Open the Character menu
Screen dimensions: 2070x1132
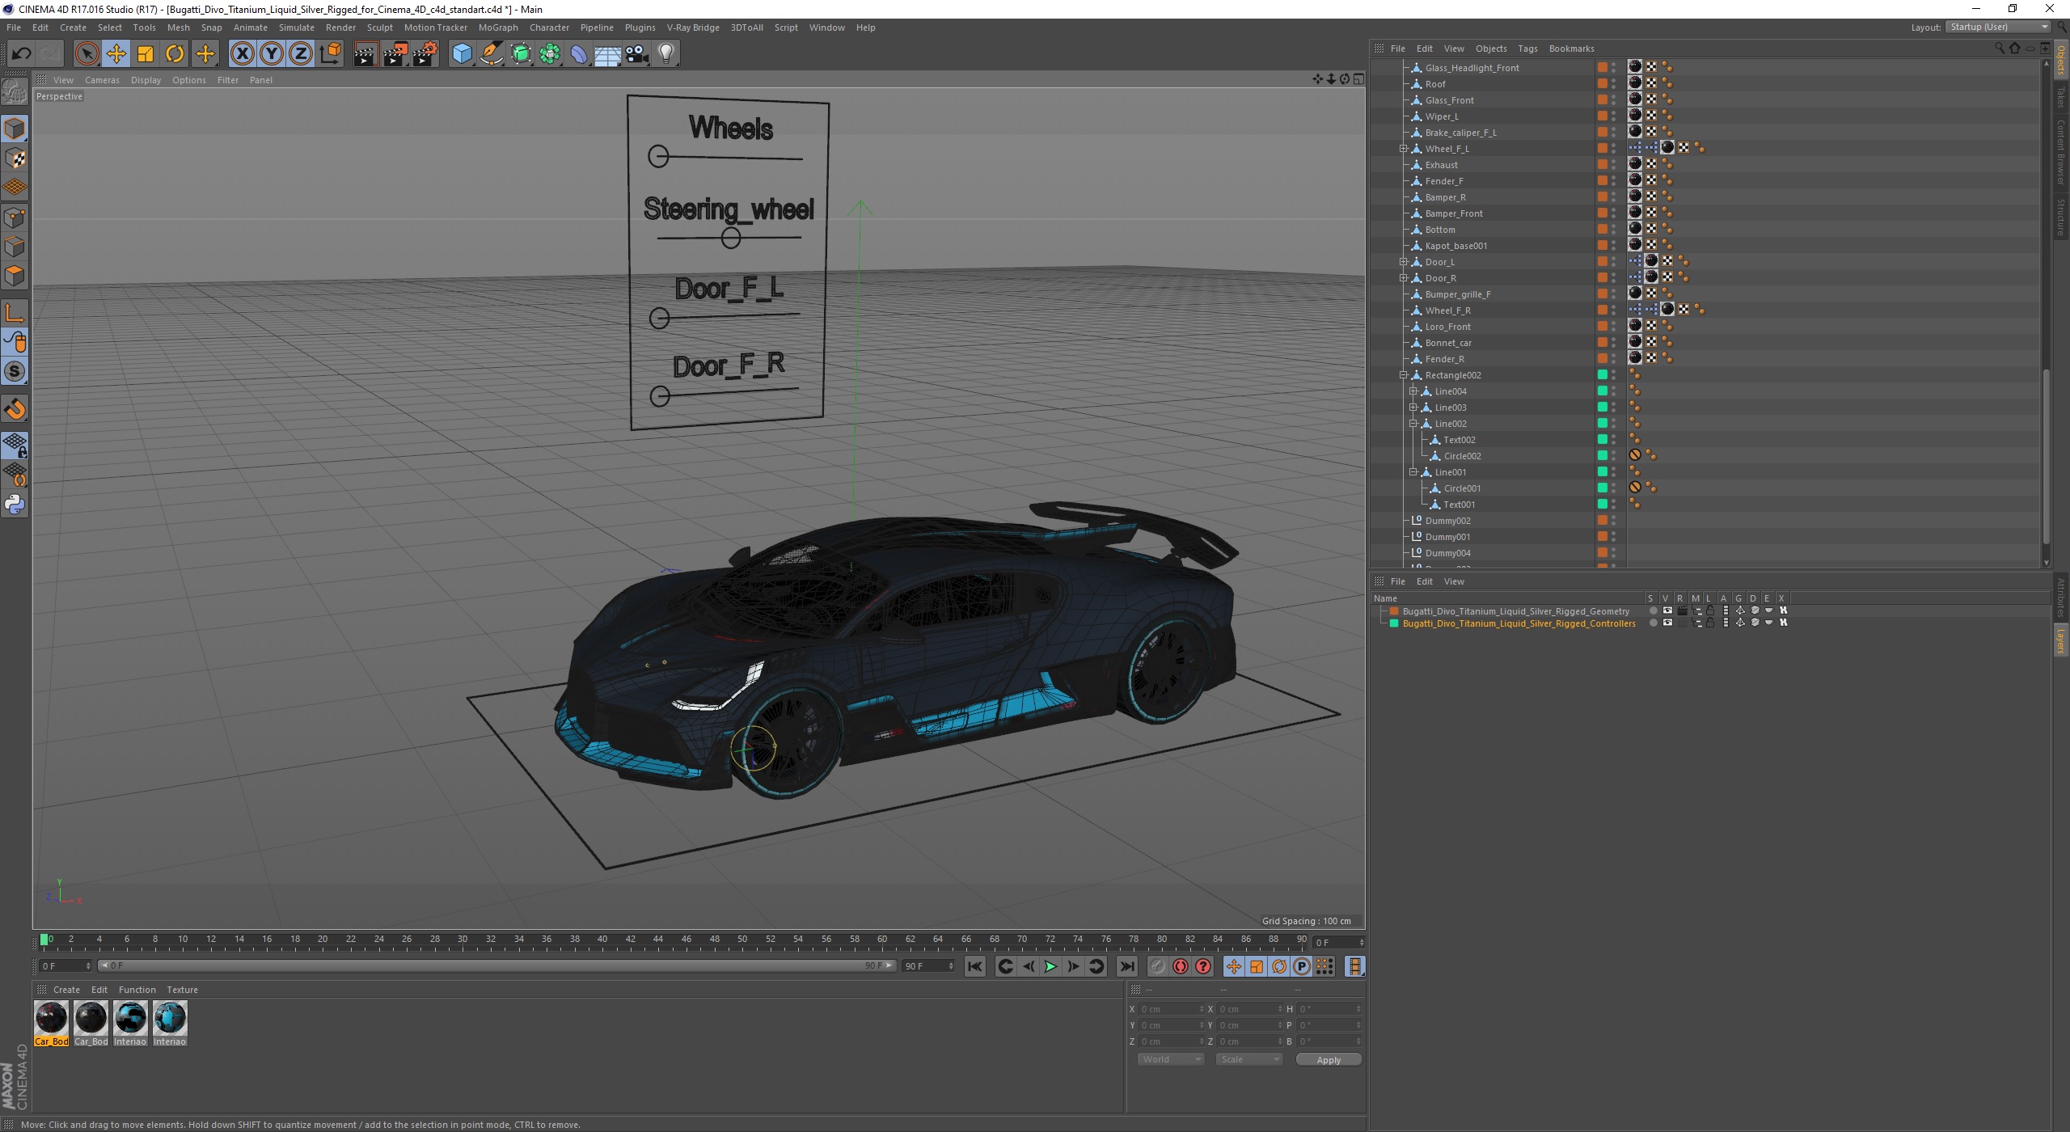550,27
